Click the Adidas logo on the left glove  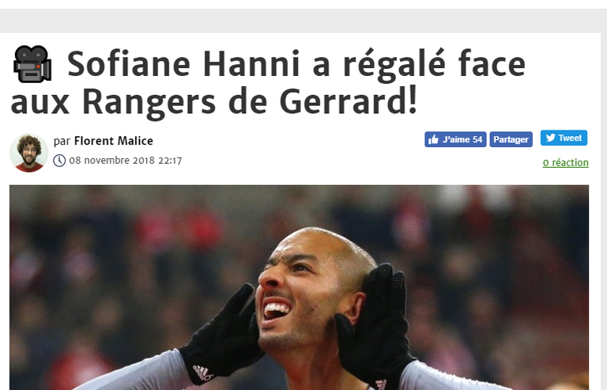point(203,373)
